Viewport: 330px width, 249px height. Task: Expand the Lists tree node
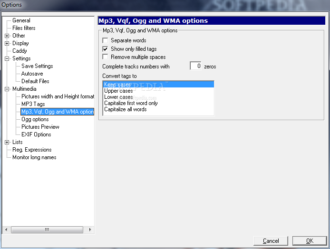click(x=7, y=142)
